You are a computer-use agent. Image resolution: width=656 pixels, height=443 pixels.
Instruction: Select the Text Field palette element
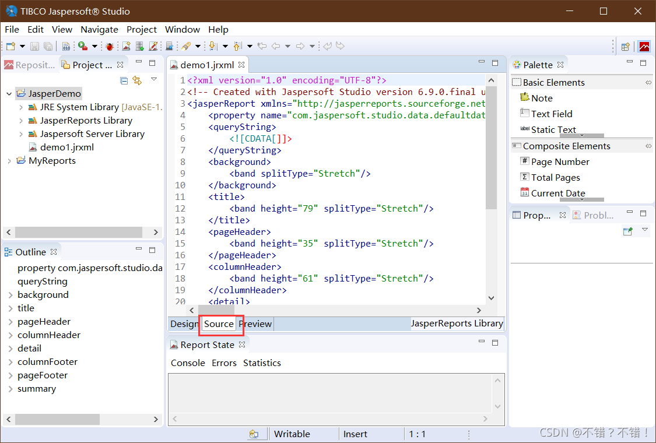pos(546,114)
